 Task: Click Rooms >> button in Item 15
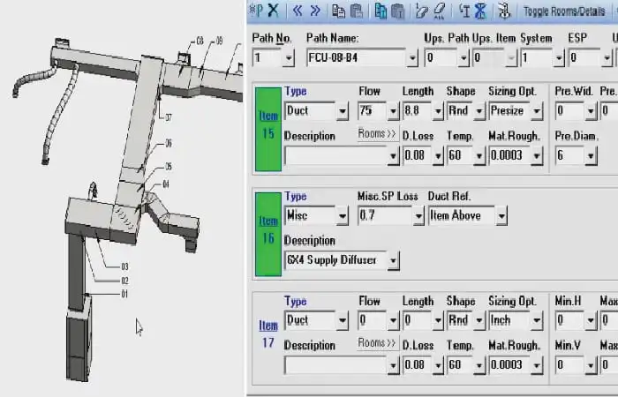tap(377, 134)
